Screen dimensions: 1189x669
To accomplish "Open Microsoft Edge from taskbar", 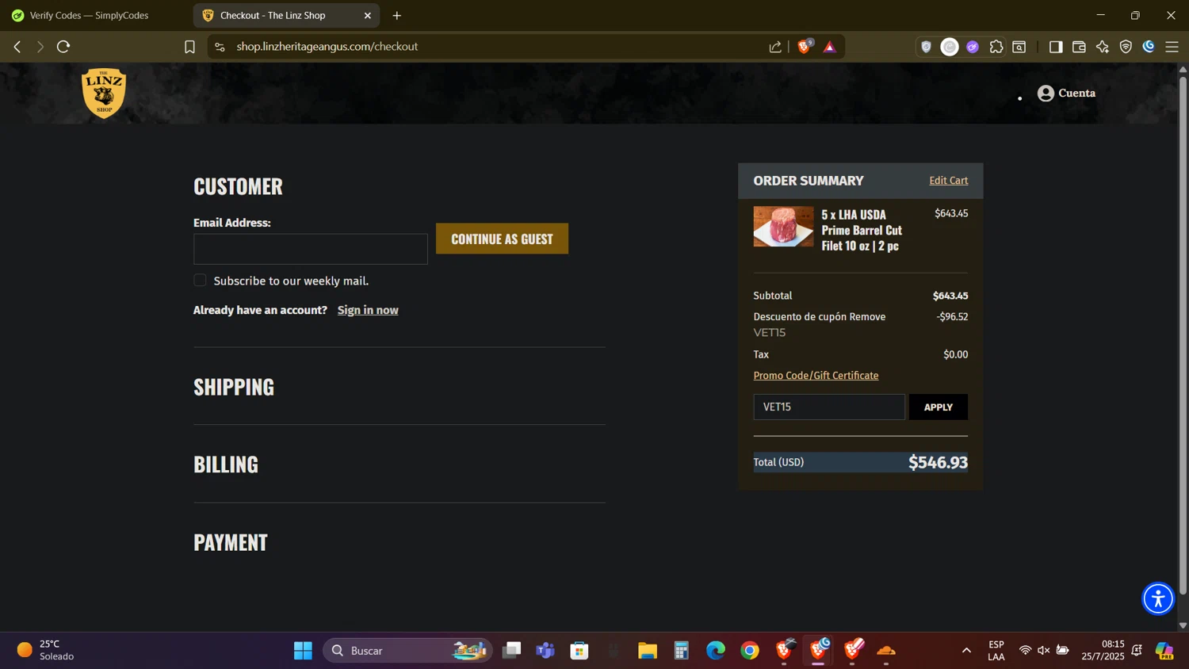I will click(716, 651).
